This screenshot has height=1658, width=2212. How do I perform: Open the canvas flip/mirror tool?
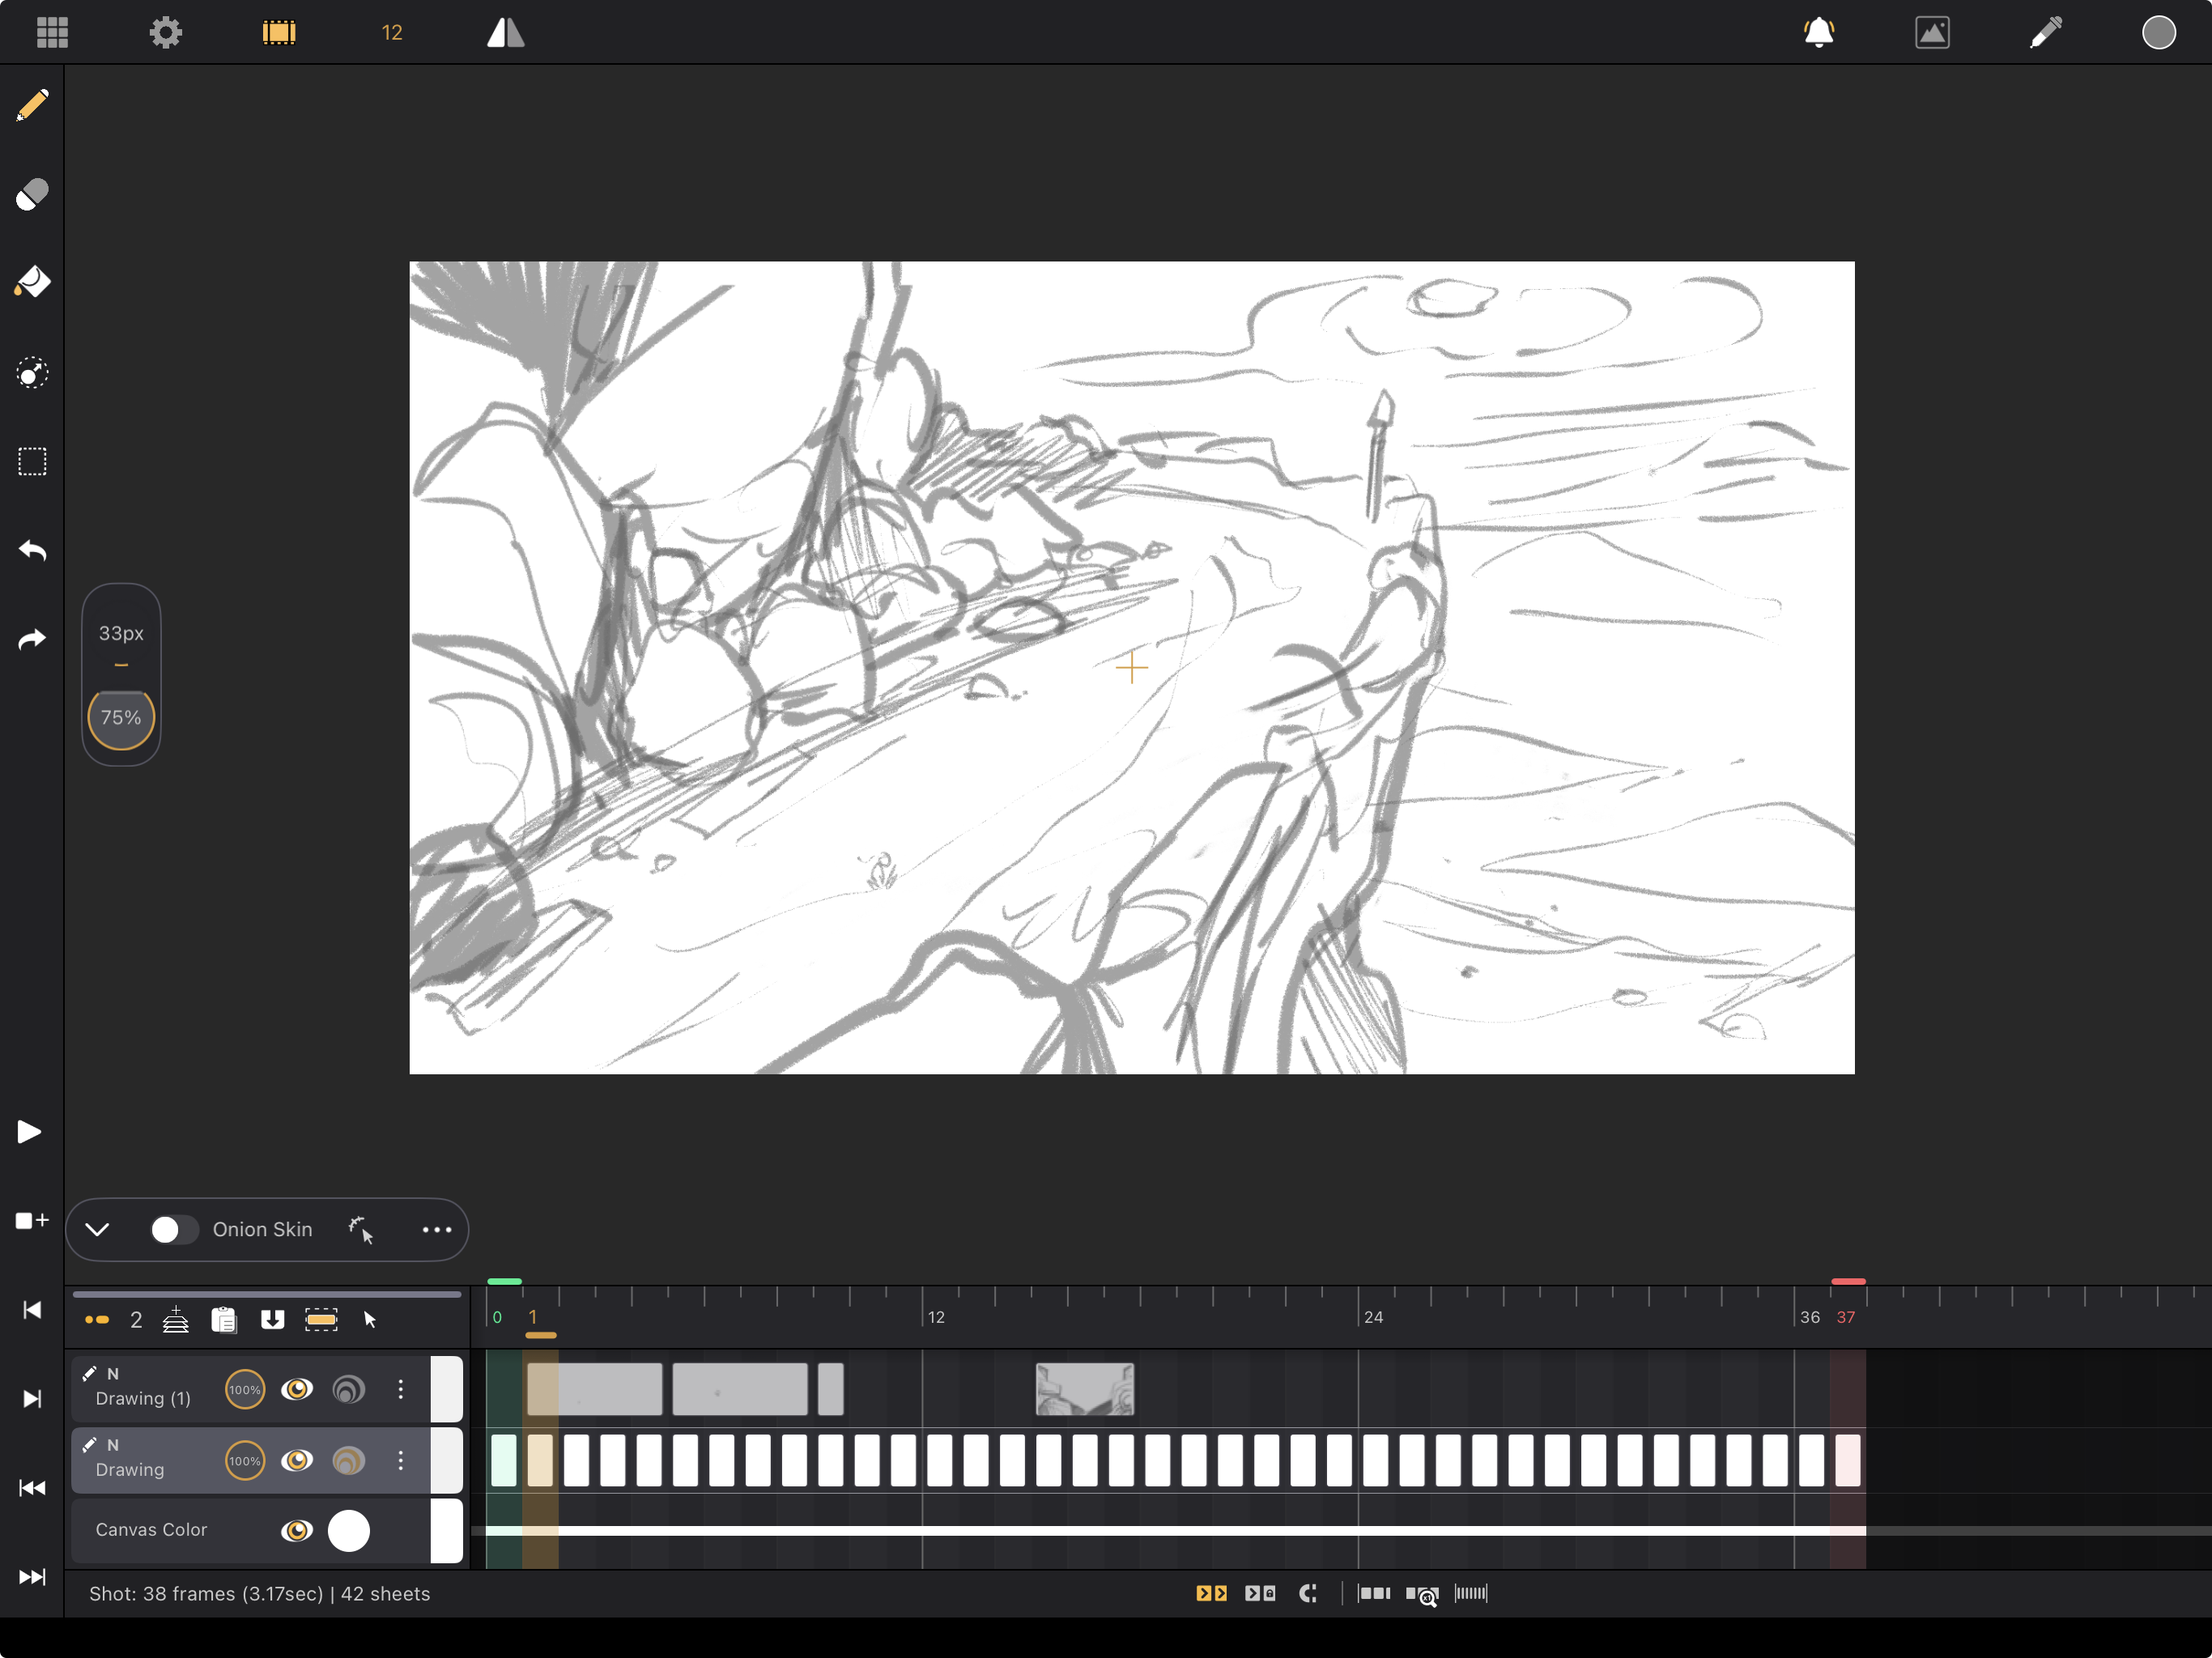click(x=505, y=33)
